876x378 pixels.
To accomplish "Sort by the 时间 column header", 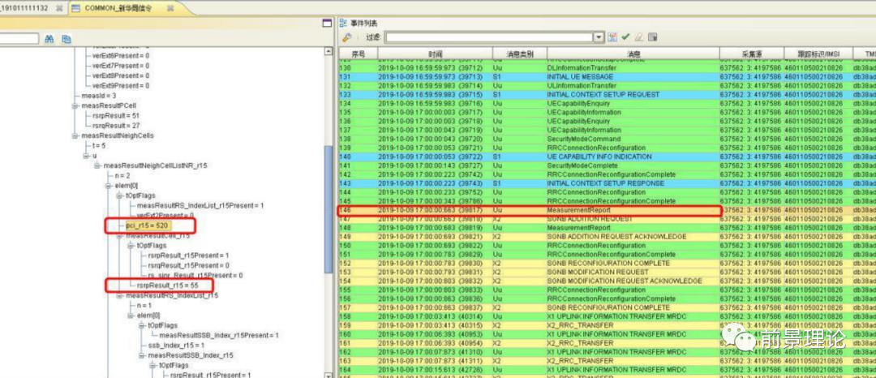I will (435, 54).
